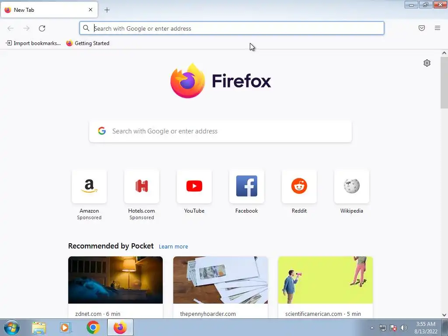This screenshot has width=448, height=336.
Task: Open a new tab with plus button
Action: pyautogui.click(x=107, y=10)
